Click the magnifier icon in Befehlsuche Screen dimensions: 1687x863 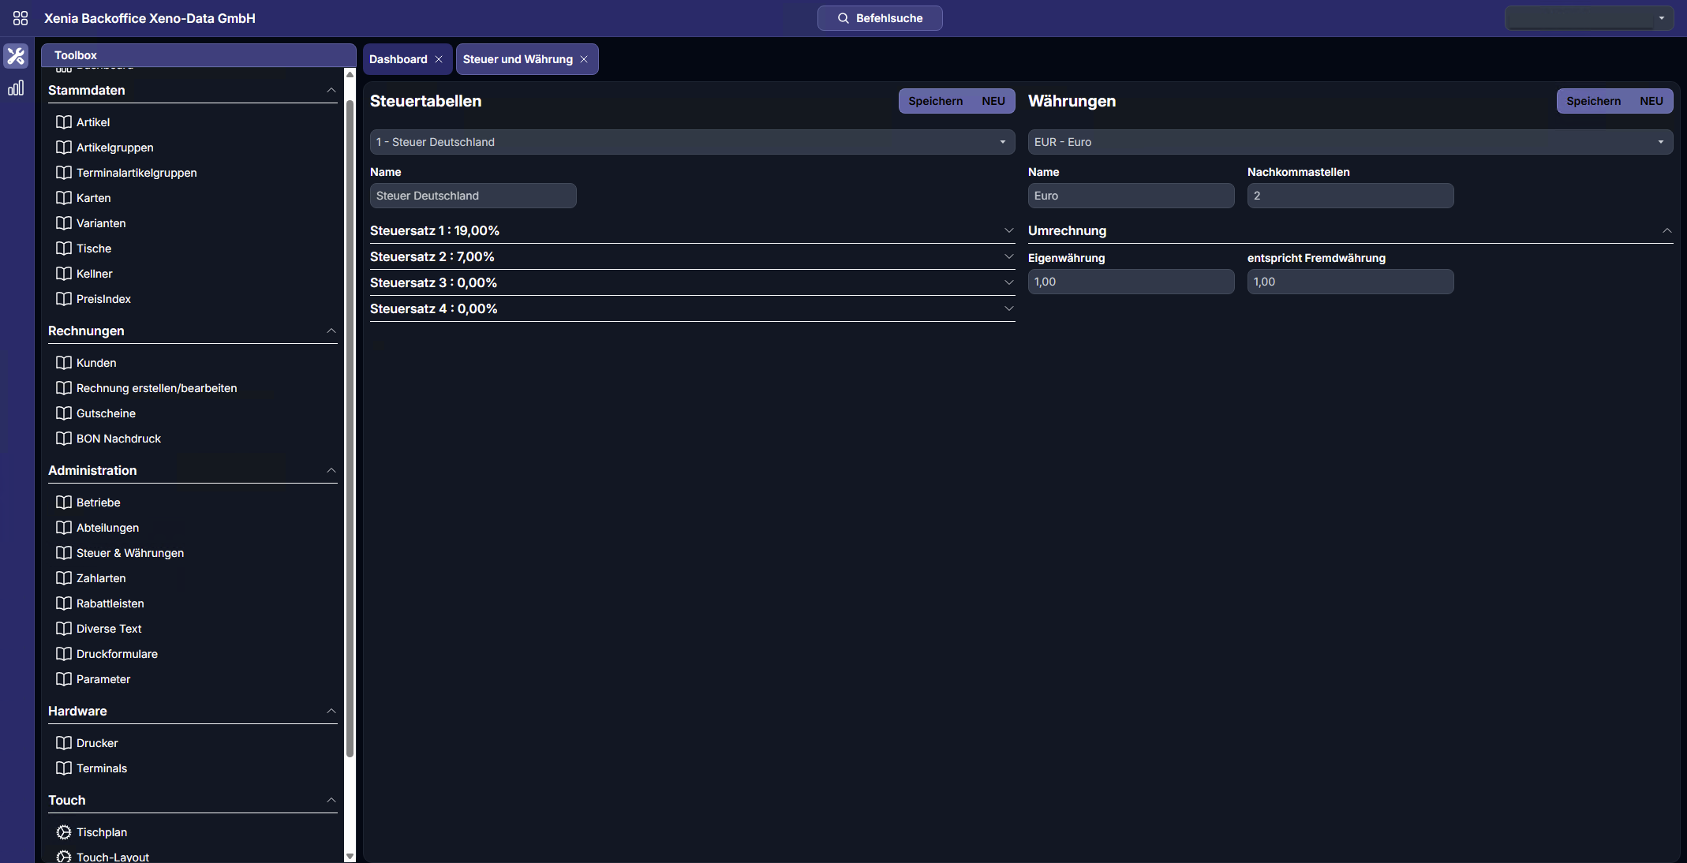843,18
